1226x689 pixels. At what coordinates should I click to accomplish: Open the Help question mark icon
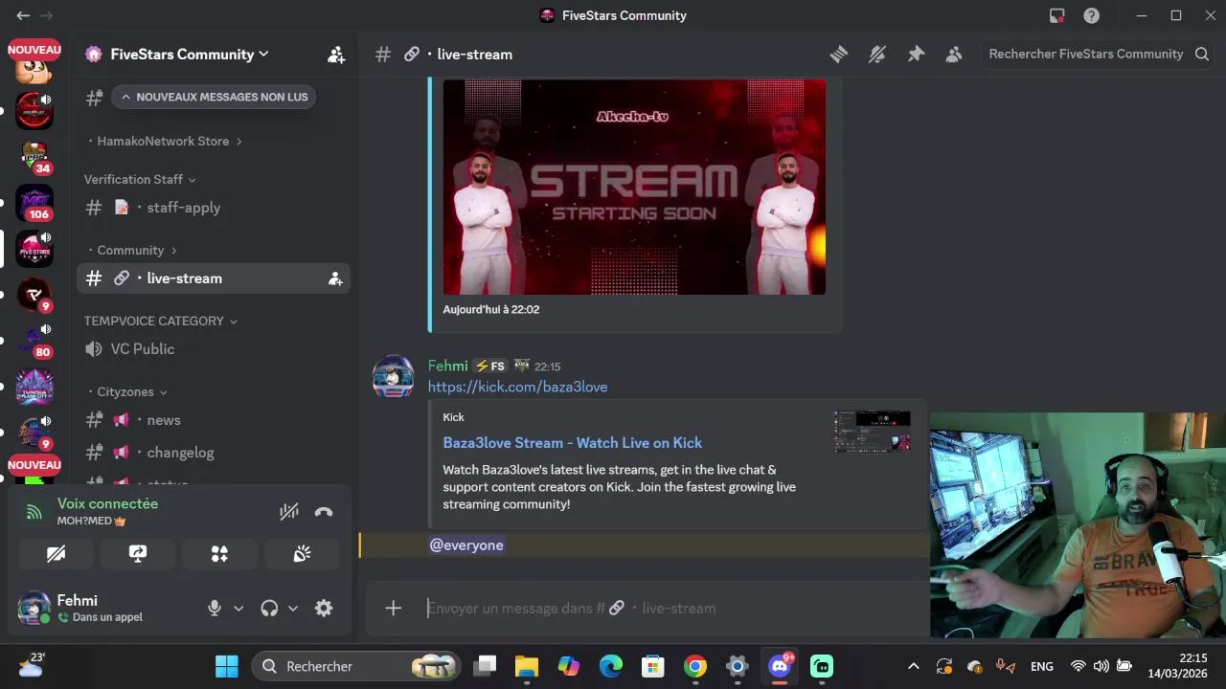point(1091,15)
